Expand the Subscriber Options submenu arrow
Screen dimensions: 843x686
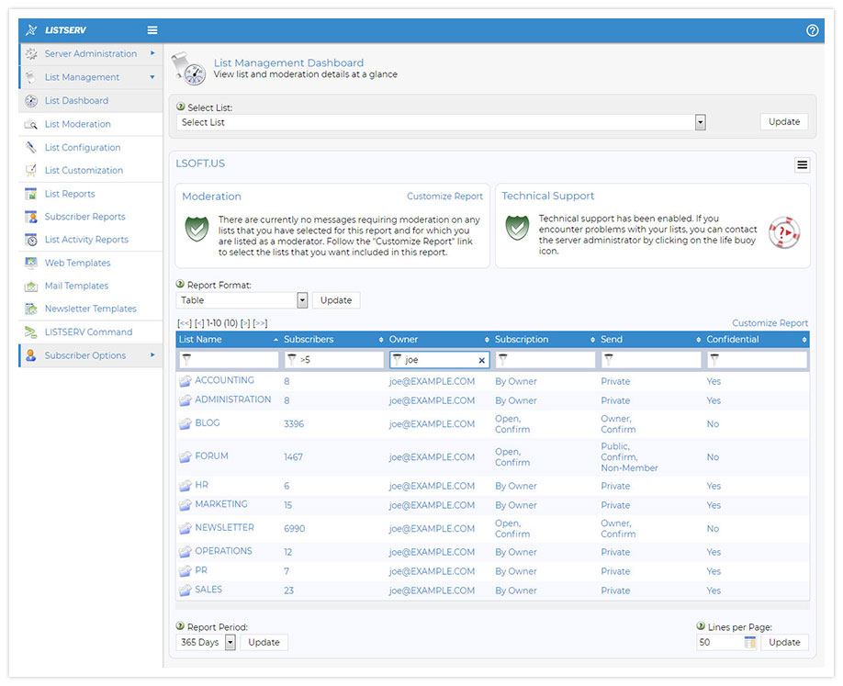pyautogui.click(x=152, y=354)
